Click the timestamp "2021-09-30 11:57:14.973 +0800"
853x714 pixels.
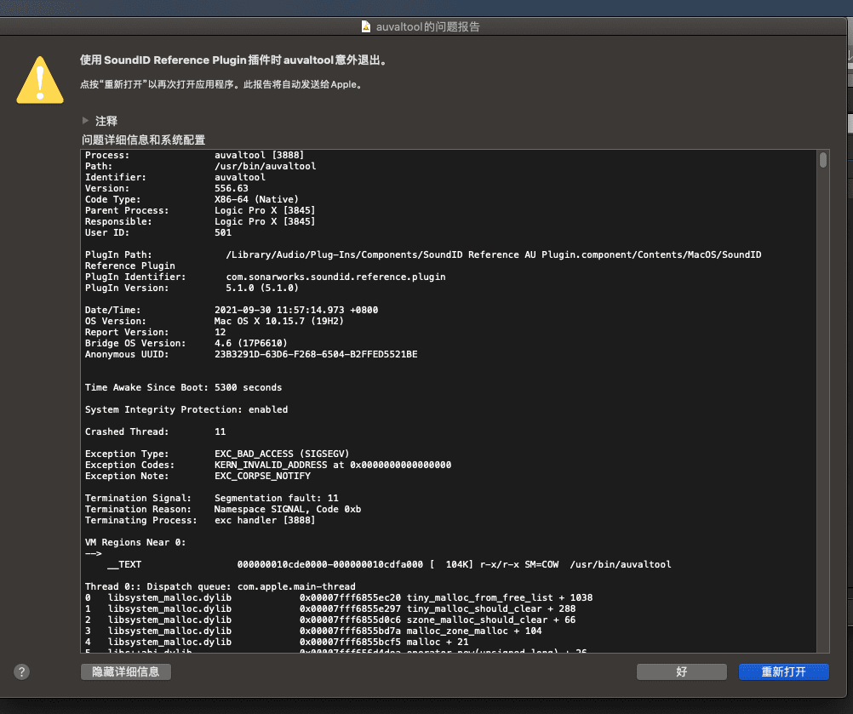[296, 310]
